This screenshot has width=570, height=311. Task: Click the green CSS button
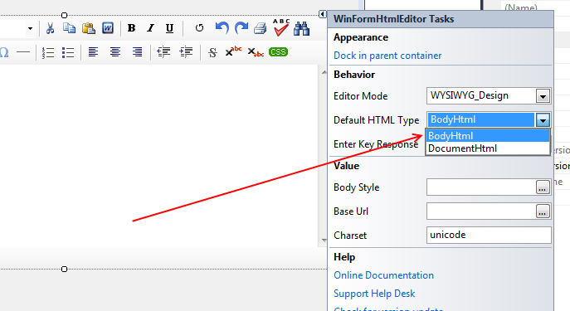279,52
